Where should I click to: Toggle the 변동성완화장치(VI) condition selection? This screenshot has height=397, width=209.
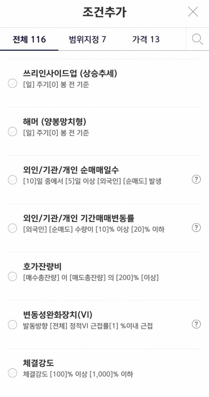pos(12,326)
